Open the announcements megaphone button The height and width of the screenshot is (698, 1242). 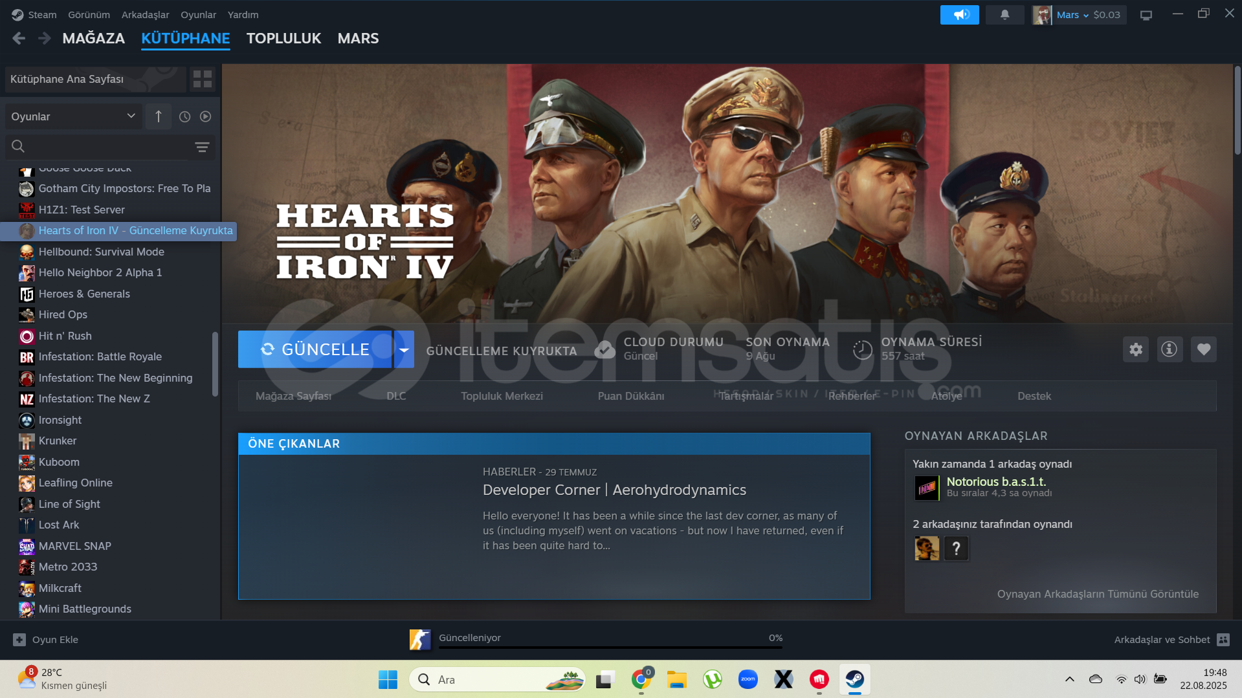click(959, 15)
